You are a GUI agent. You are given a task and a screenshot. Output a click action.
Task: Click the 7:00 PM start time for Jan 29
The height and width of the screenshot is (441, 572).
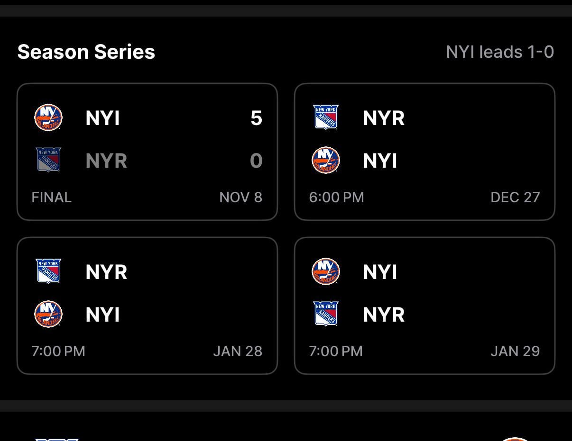pos(336,351)
